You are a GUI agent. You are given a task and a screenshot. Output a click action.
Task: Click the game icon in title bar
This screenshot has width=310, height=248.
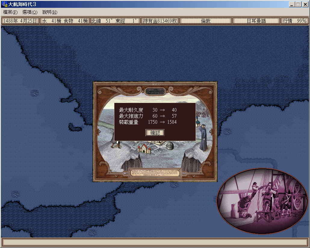pyautogui.click(x=4, y=4)
